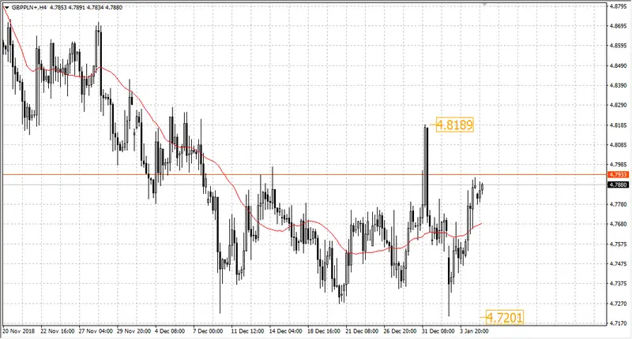Click the GBPPLN+,H4 chart title text
Image resolution: width=632 pixels, height=339 pixels.
tap(28, 7)
